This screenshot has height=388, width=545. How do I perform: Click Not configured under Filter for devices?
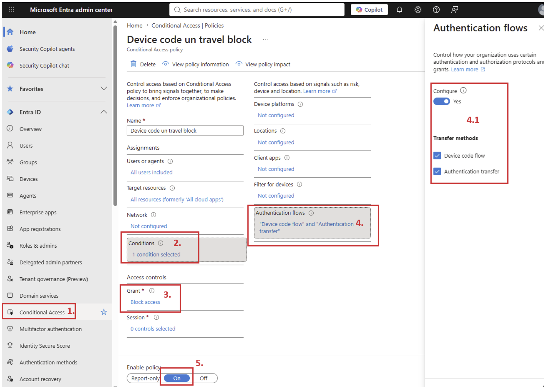tap(276, 196)
